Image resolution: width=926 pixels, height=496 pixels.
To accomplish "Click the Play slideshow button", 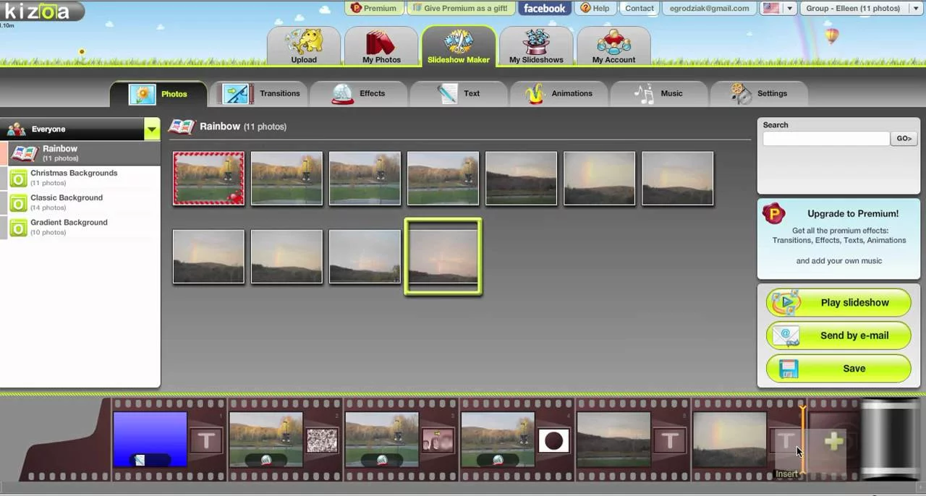I will pos(837,302).
